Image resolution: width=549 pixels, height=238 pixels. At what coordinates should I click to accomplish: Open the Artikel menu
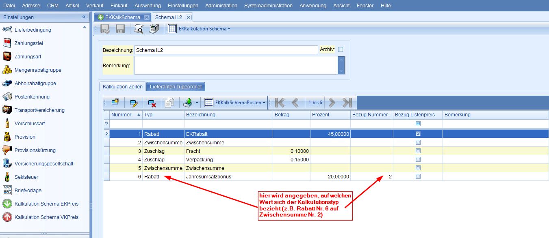click(x=72, y=5)
